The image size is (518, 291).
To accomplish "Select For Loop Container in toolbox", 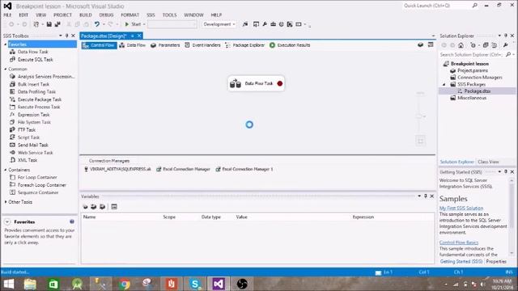I will 33,178.
